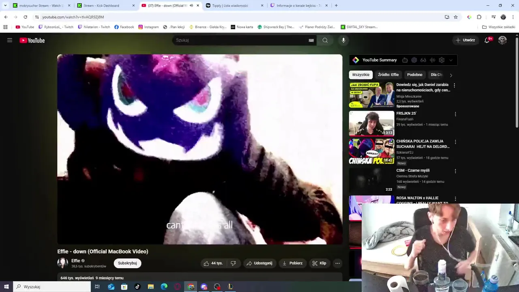Open options for sponsored Daniel ad
The height and width of the screenshot is (292, 519).
pyautogui.click(x=454, y=86)
